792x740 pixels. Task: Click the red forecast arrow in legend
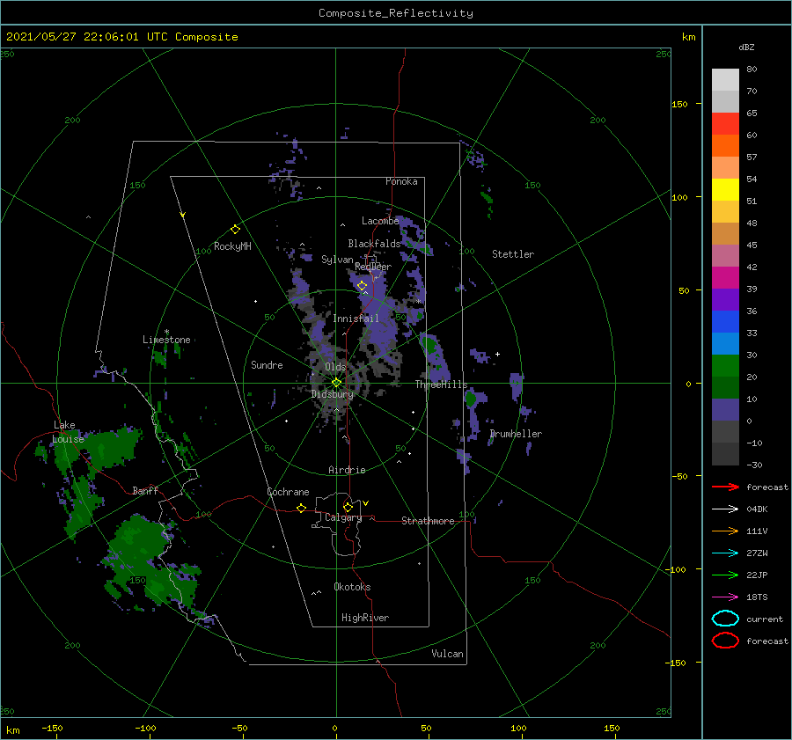[x=725, y=487]
